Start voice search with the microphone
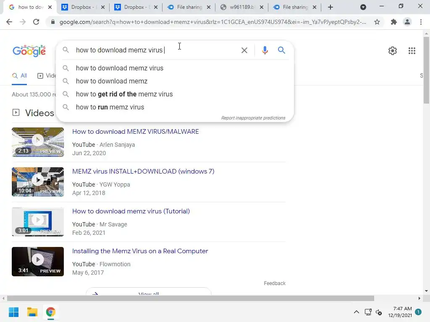 tap(265, 50)
